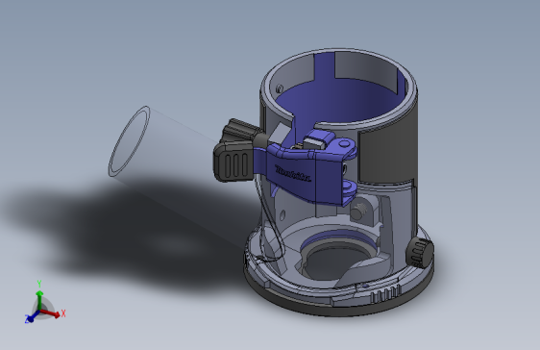Click the green Y axis of orientation triad

[39, 296]
